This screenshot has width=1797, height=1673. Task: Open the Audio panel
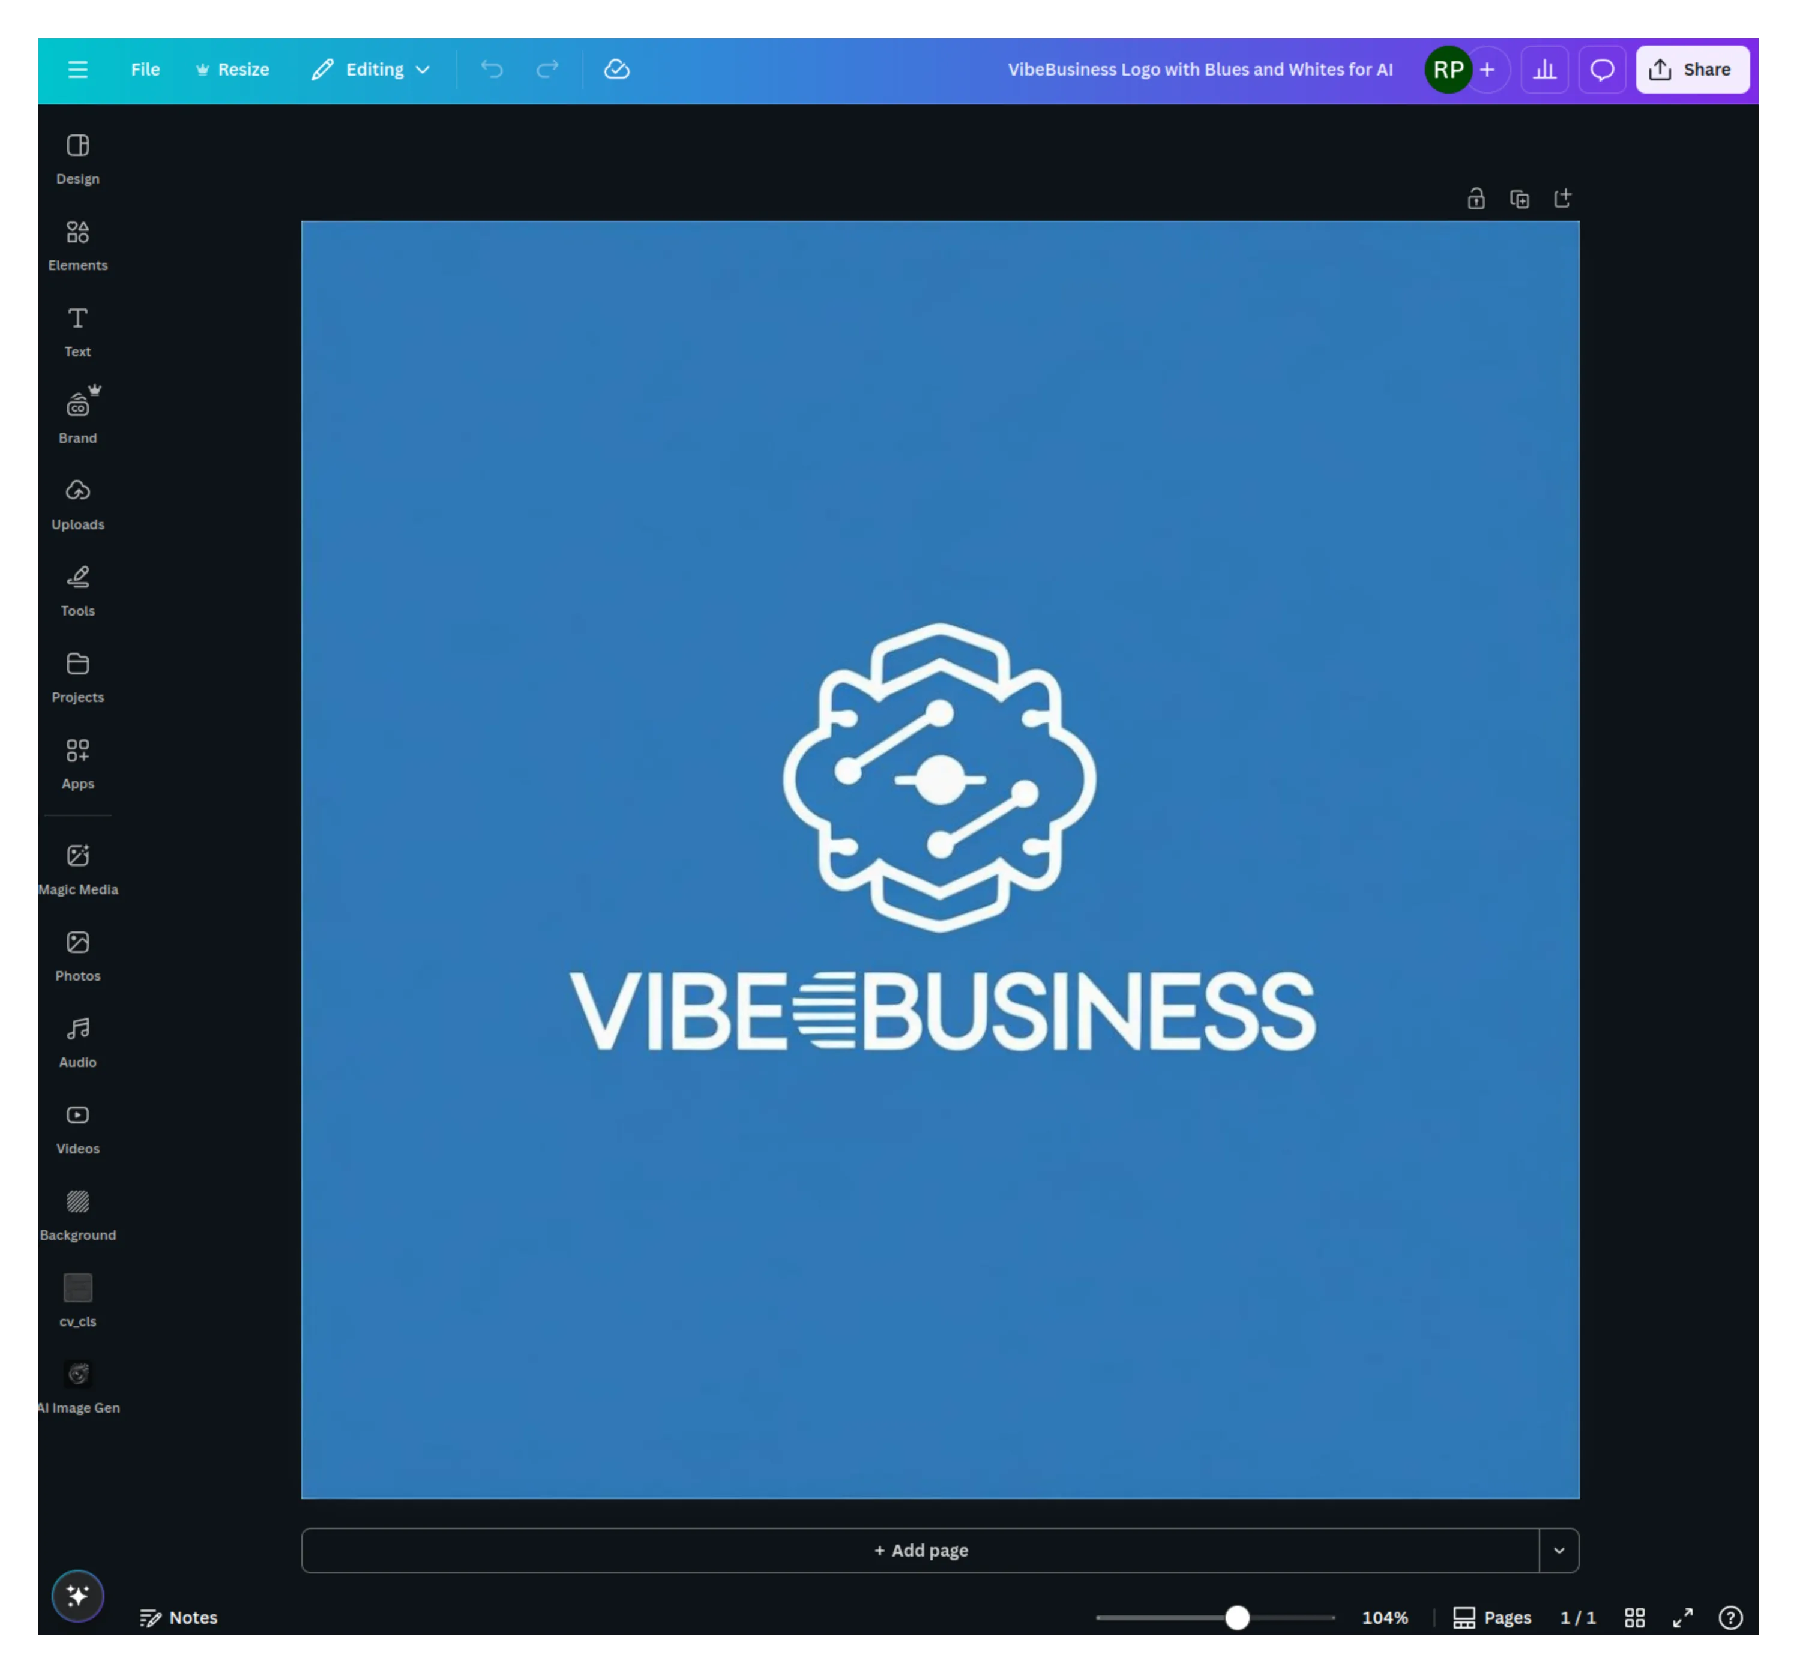78,1041
